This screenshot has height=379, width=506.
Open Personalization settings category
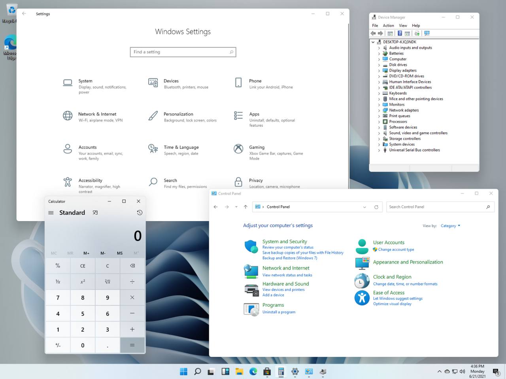click(x=183, y=116)
